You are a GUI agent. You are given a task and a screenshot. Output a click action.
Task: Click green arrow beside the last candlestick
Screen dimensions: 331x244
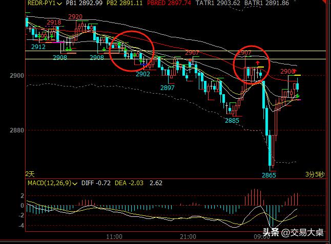[x=298, y=95]
